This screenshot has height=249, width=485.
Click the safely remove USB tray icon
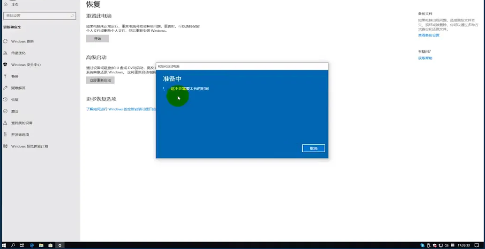(x=429, y=246)
